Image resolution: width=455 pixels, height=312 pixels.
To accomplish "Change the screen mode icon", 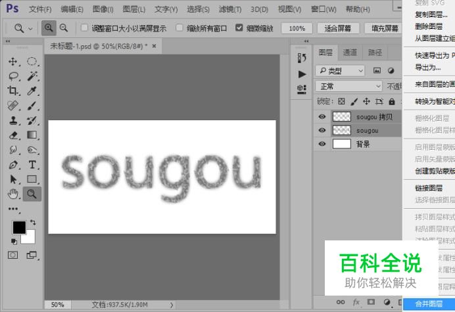I will 32,255.
